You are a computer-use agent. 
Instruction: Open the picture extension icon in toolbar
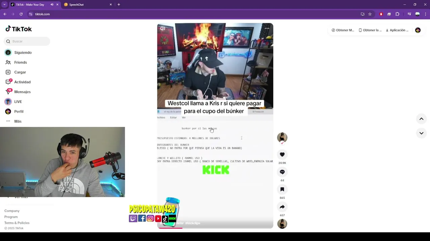coord(389,14)
